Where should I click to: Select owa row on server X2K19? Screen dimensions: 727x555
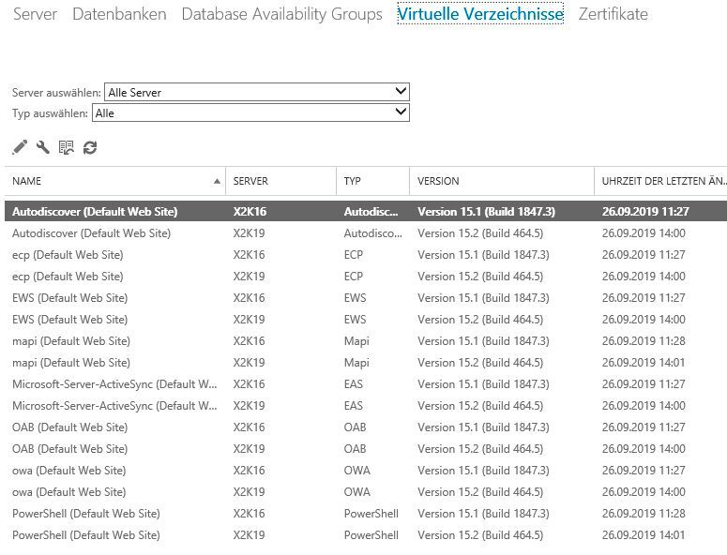pos(366,491)
